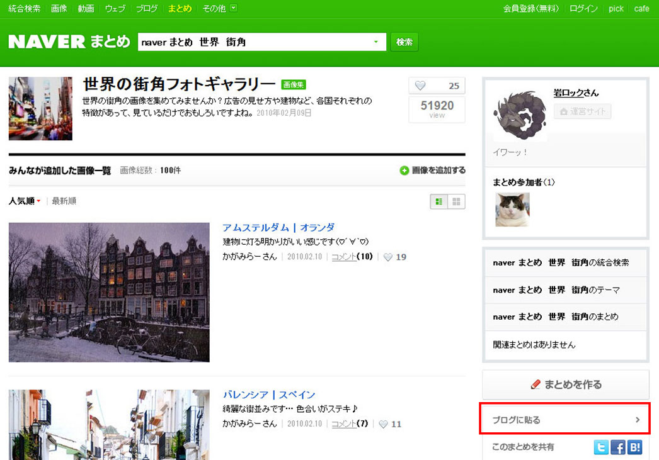Click the Facebook share icon
The height and width of the screenshot is (460, 659).
pyautogui.click(x=618, y=447)
